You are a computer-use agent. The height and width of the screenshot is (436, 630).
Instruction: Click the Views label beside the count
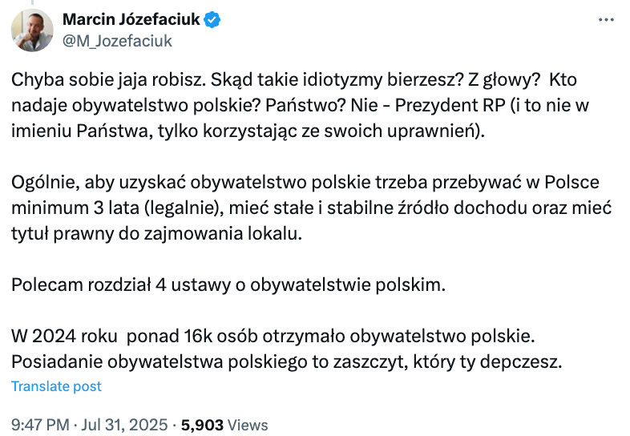tap(248, 425)
